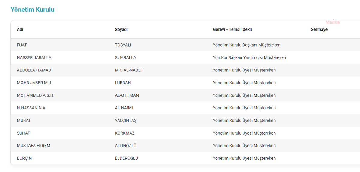Select the KORKMAZ surname cell
This screenshot has width=360, height=172.
pyautogui.click(x=124, y=133)
